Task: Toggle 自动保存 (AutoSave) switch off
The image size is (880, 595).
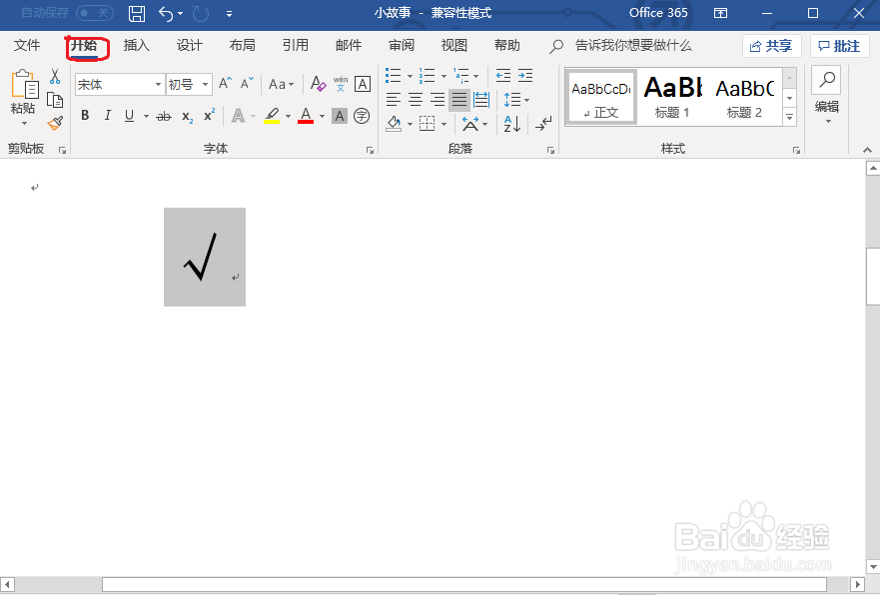Action: (x=94, y=13)
